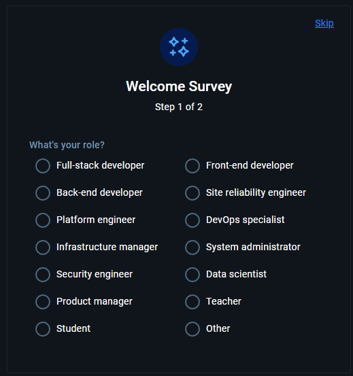
Task: Choose Data scientist role
Action: click(192, 275)
